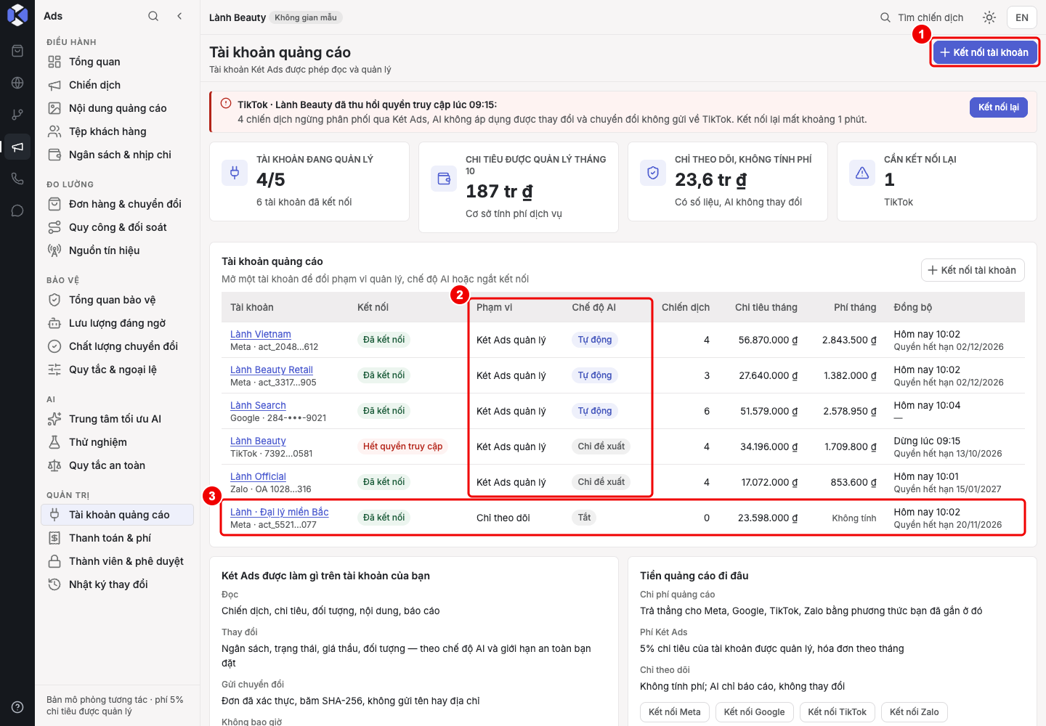1046x726 pixels.
Task: Click the Tìm chiến dịch search field
Action: [922, 17]
